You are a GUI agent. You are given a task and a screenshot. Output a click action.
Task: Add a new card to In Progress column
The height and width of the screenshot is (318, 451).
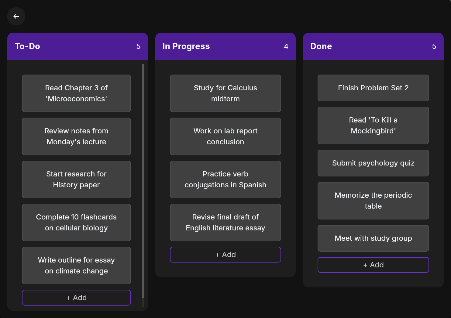coord(225,255)
